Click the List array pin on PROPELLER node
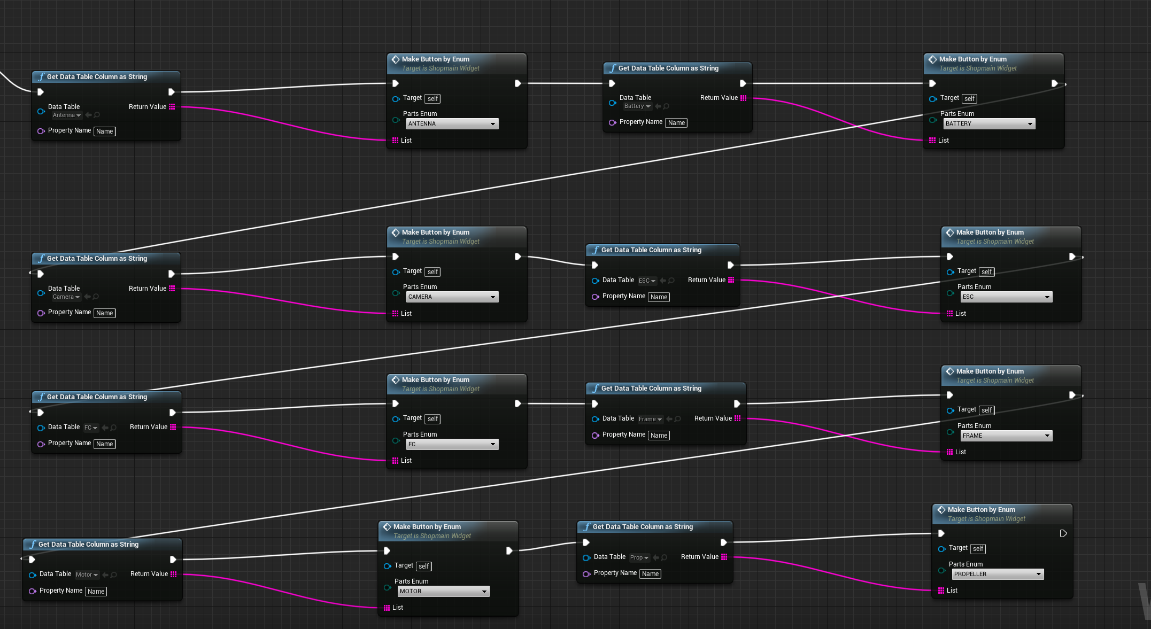1151x629 pixels. point(941,591)
